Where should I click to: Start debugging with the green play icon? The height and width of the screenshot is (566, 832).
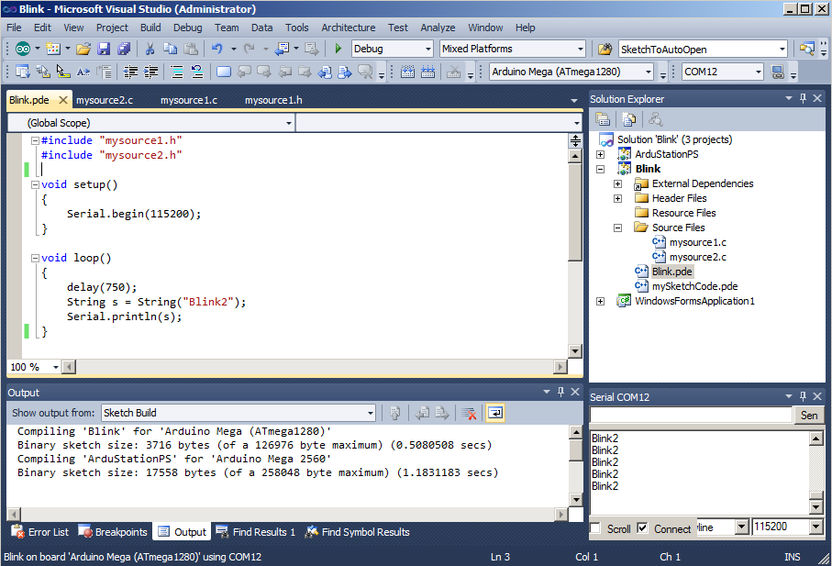point(338,49)
